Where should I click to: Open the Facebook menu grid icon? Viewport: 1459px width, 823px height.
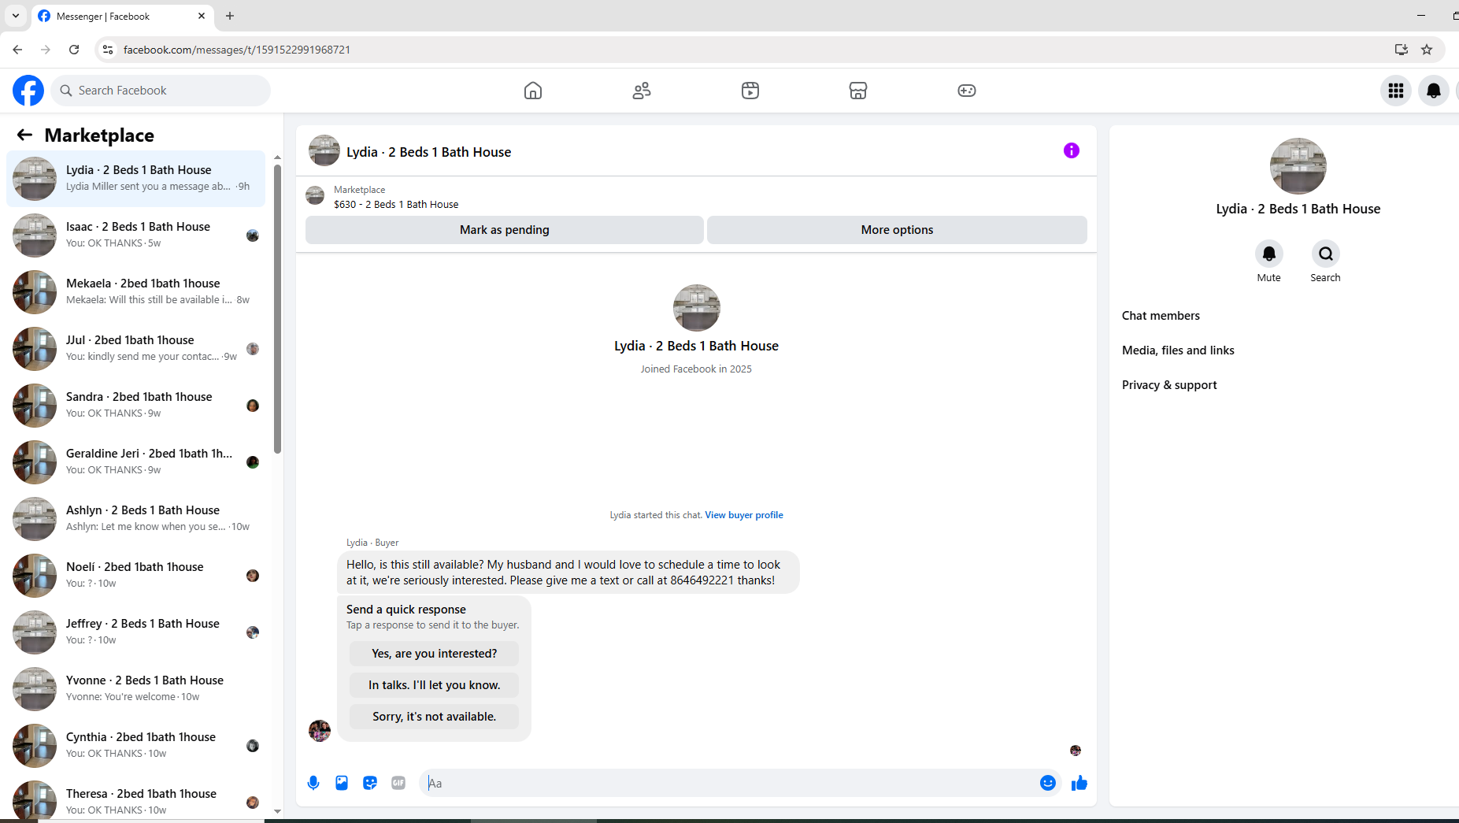(x=1396, y=91)
